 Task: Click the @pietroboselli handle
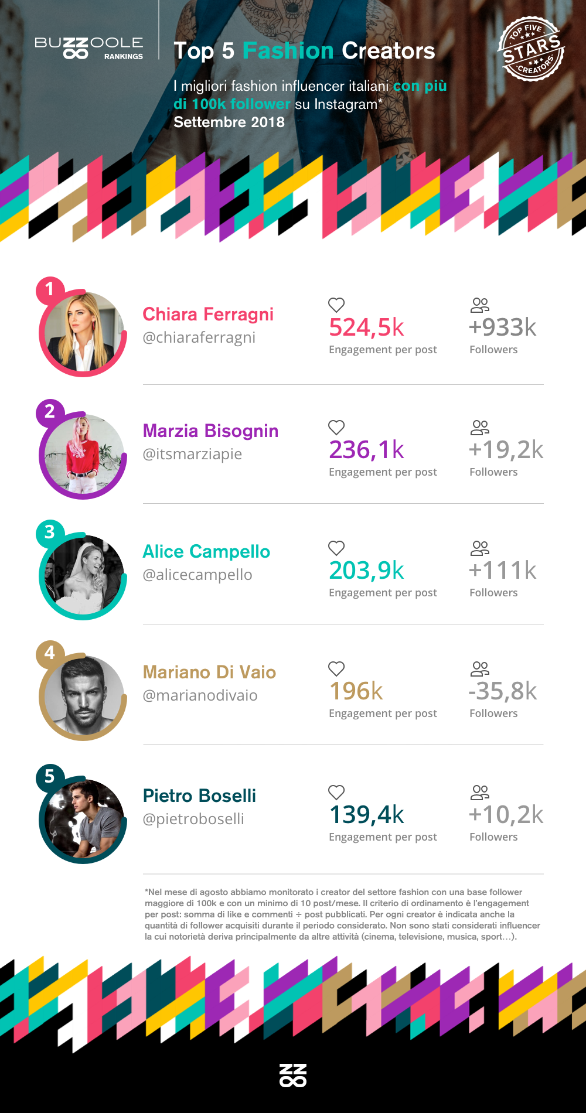(x=193, y=819)
